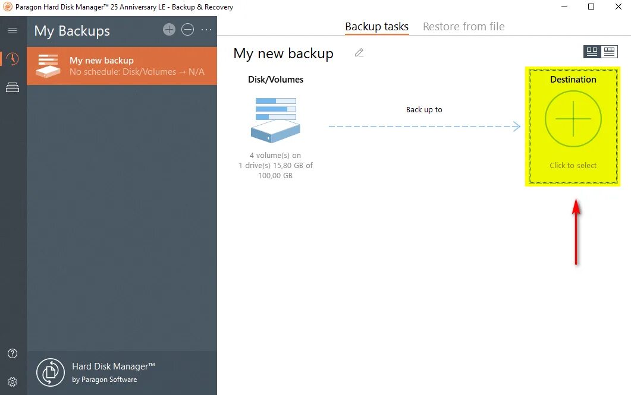Click the "No schedule: Disk/Volumes → N/A" text
Image resolution: width=631 pixels, height=395 pixels.
[137, 72]
